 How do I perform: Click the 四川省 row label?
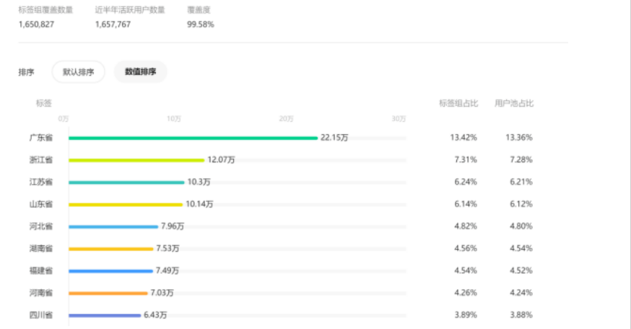click(40, 315)
